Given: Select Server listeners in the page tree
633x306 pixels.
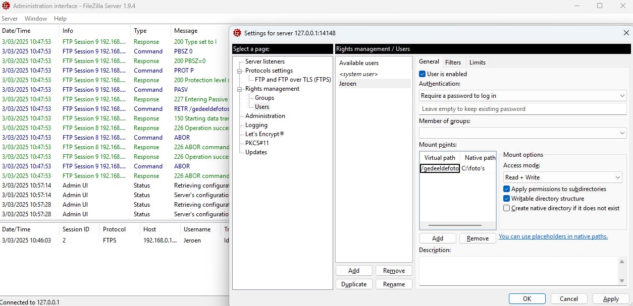Looking at the screenshot, I should point(265,62).
